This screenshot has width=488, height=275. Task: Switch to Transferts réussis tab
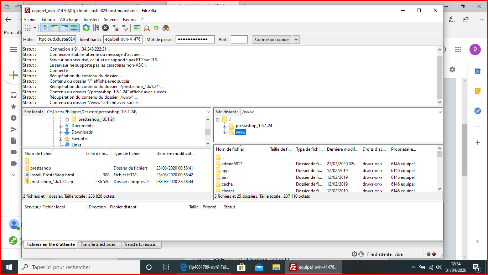(141, 244)
